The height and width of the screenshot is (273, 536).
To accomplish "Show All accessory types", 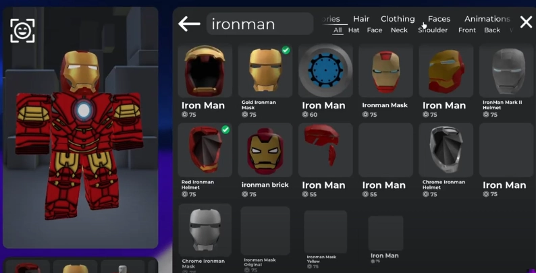I will point(338,30).
